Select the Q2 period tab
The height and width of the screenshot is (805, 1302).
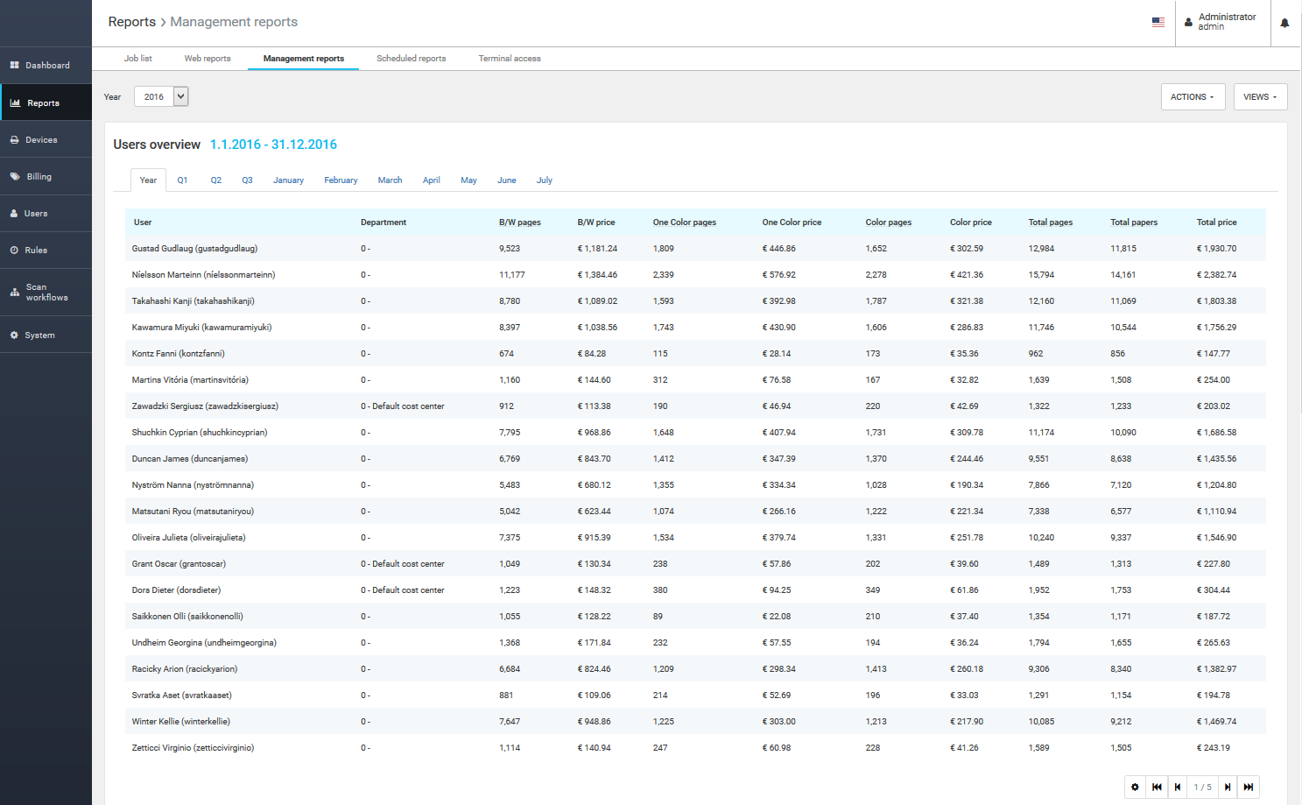point(215,180)
